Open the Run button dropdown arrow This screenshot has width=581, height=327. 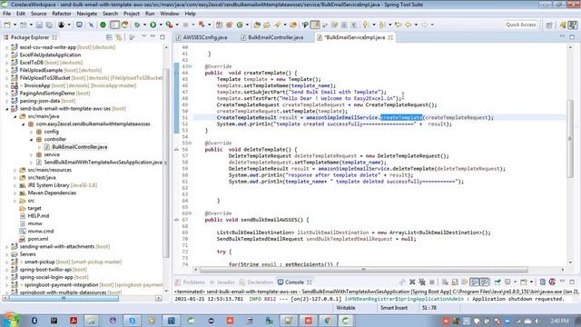(161, 25)
